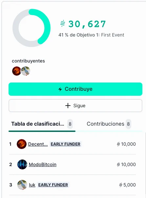Screen dimensions: 146x198
Task: Click the orange Bitcoin contributor avatar
Action: [x=16, y=71]
